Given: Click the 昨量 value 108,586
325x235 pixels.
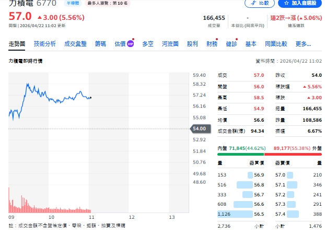Looking at the screenshot, I should tap(312, 120).
